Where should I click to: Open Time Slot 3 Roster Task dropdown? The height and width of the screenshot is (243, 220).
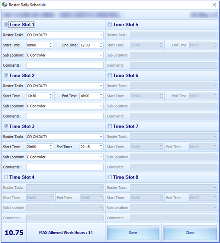point(101,137)
